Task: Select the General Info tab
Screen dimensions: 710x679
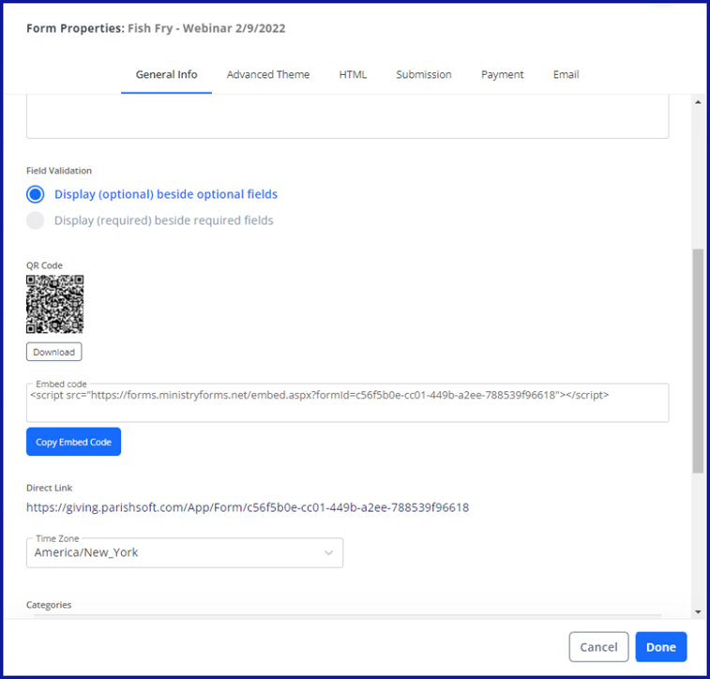Action: point(166,75)
